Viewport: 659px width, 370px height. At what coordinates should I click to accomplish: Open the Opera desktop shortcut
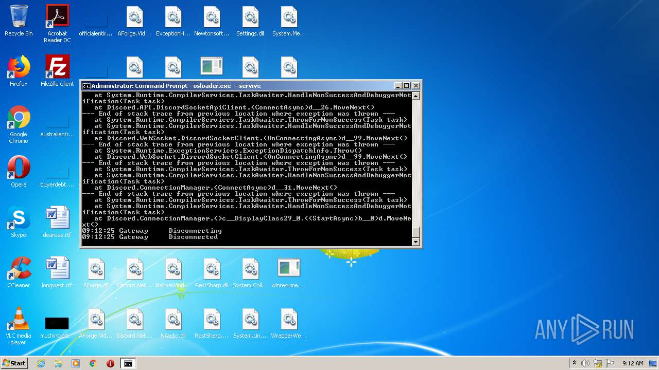coord(19,172)
